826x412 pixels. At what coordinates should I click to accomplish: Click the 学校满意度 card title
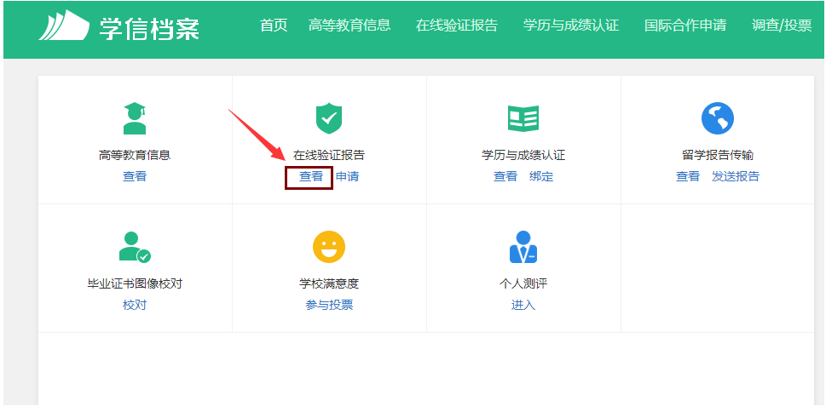click(x=329, y=284)
